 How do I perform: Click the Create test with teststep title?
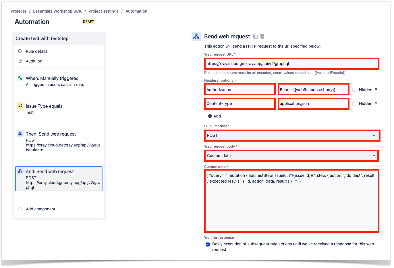point(42,38)
